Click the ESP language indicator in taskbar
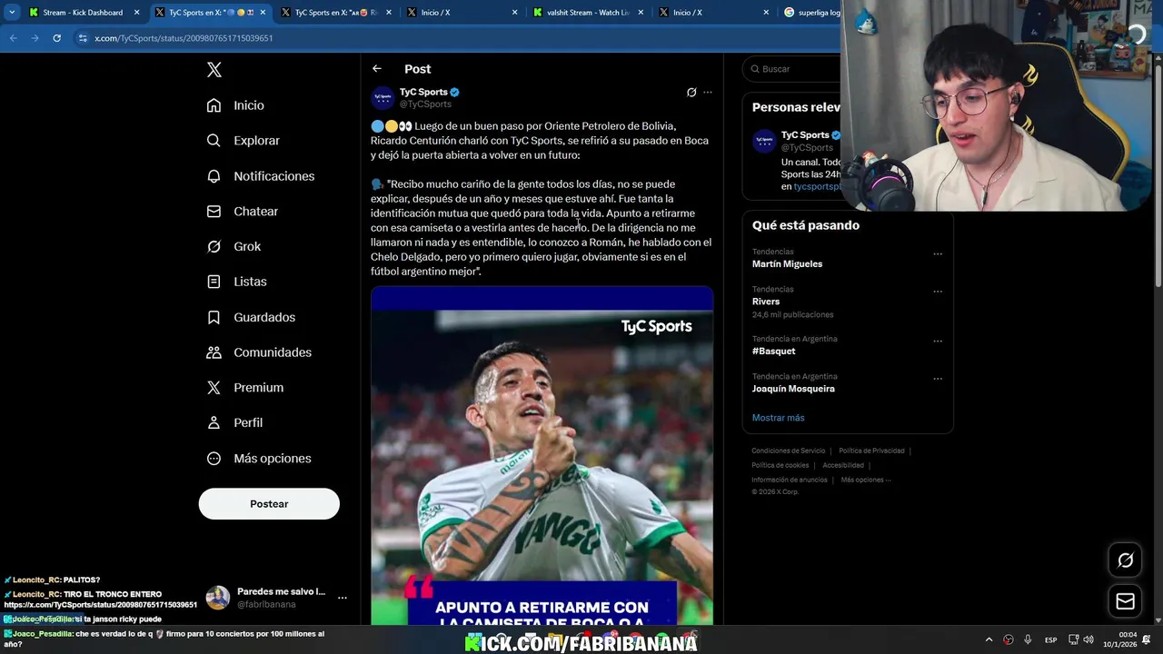 (1050, 639)
